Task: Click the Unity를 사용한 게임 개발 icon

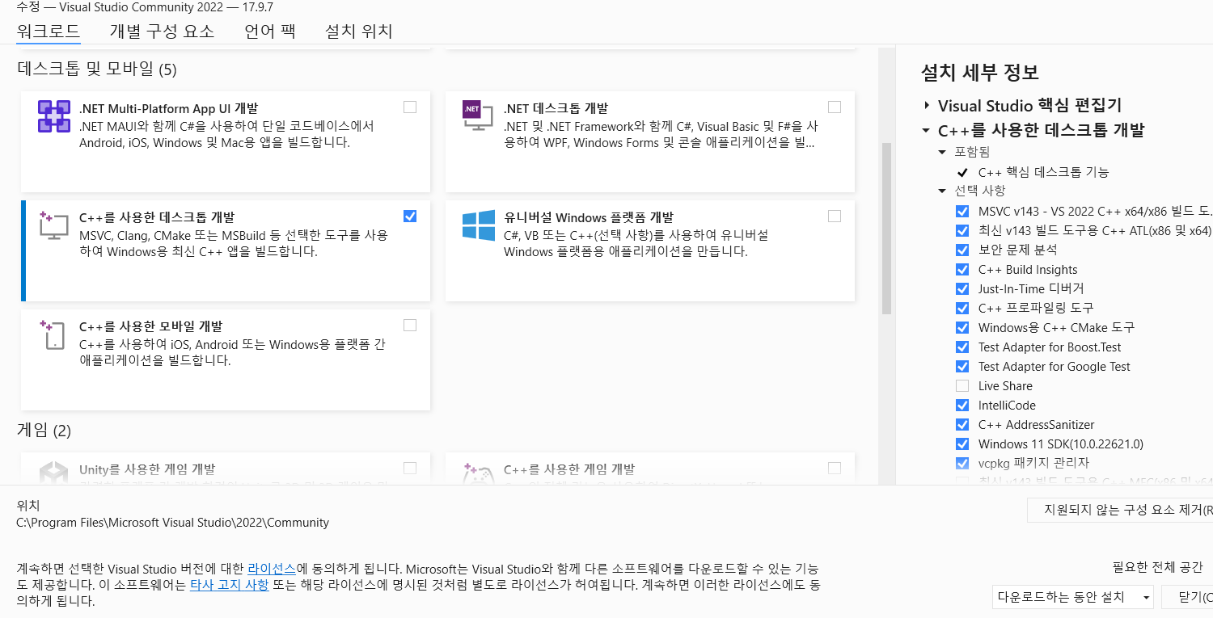Action: (54, 473)
